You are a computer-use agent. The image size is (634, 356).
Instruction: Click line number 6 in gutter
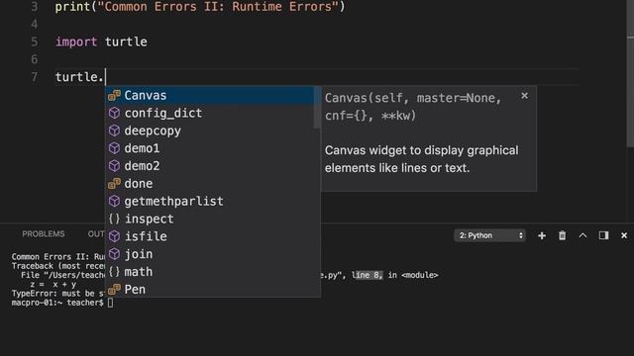coord(35,59)
